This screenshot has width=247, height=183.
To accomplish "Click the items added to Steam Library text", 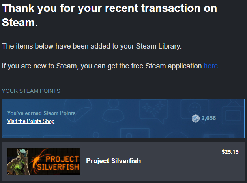I will point(92,46).
